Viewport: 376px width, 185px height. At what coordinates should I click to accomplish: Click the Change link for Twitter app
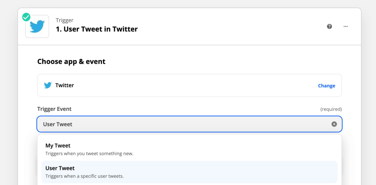click(327, 86)
